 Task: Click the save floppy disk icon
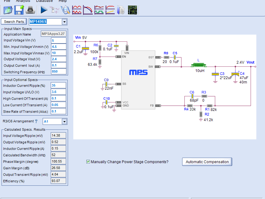pos(19,10)
